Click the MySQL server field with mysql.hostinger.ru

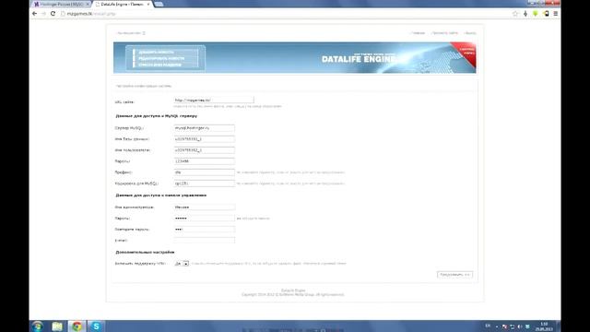[x=205, y=128]
